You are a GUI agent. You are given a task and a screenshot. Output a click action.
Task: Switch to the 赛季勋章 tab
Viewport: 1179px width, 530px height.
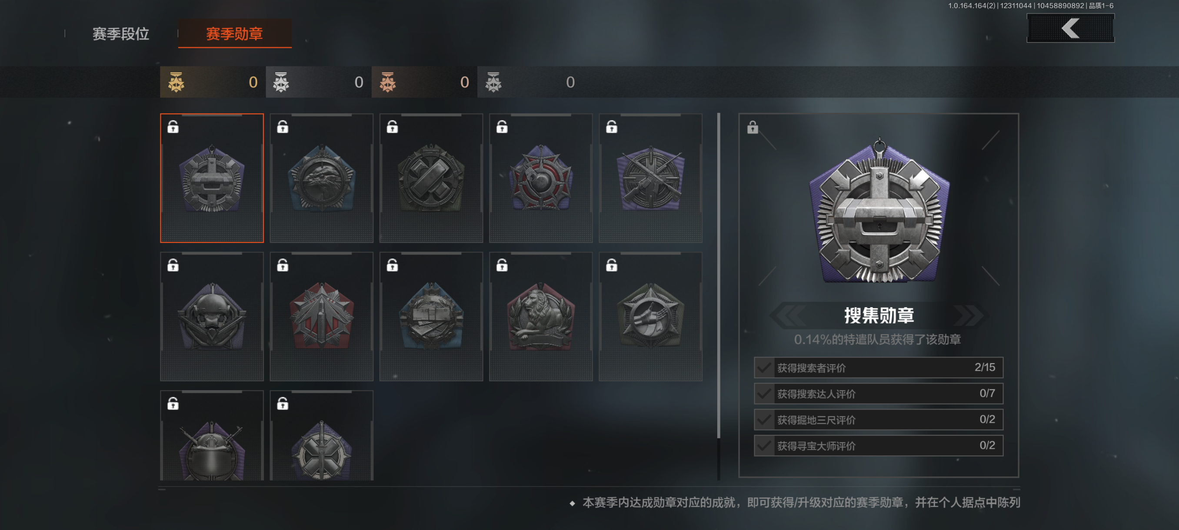pos(234,34)
